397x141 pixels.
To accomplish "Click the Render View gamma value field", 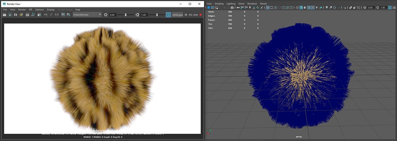I will click(144, 15).
